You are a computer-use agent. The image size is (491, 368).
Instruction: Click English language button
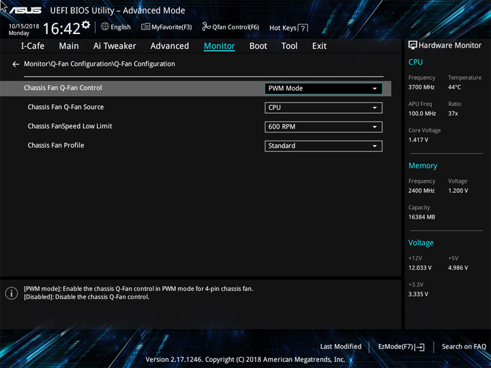[116, 27]
